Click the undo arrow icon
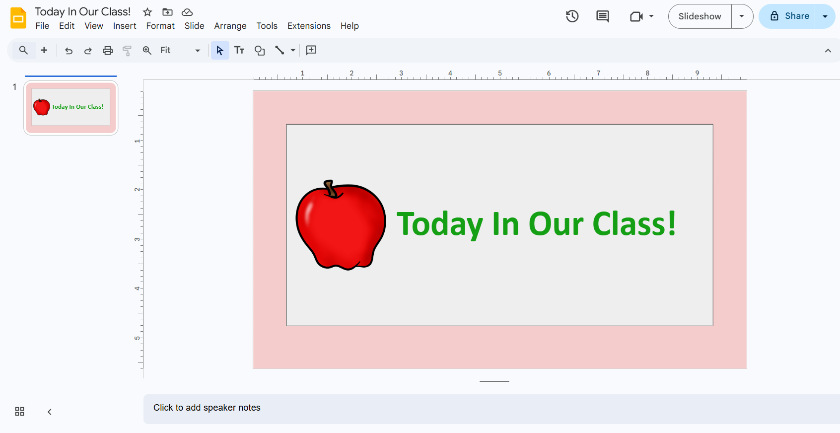The image size is (840, 433). pyautogui.click(x=69, y=51)
